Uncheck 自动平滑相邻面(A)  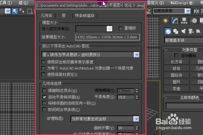[44, 97]
